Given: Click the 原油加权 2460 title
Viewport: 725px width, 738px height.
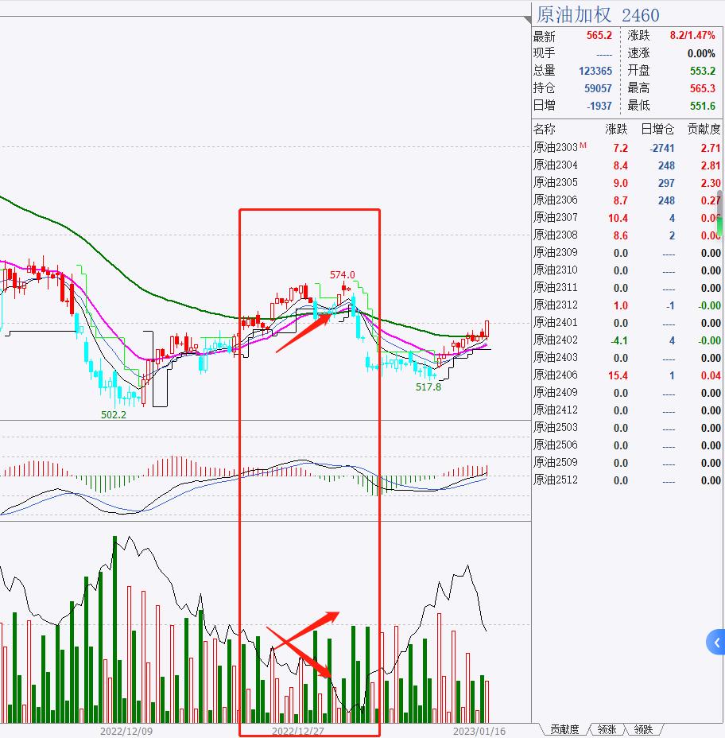Looking at the screenshot, I should tap(598, 15).
